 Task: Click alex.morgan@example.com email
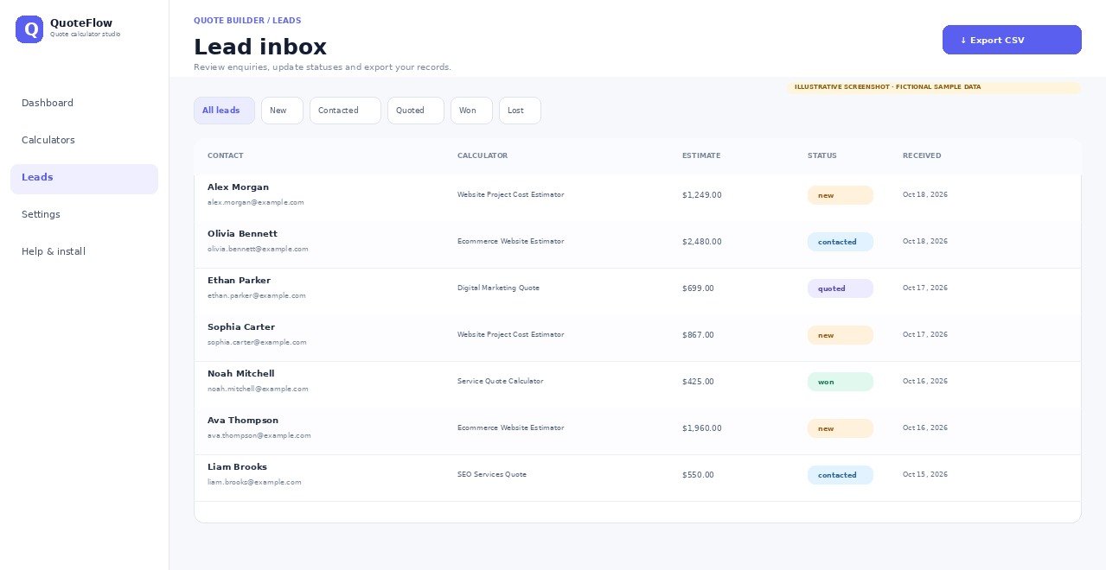click(256, 202)
